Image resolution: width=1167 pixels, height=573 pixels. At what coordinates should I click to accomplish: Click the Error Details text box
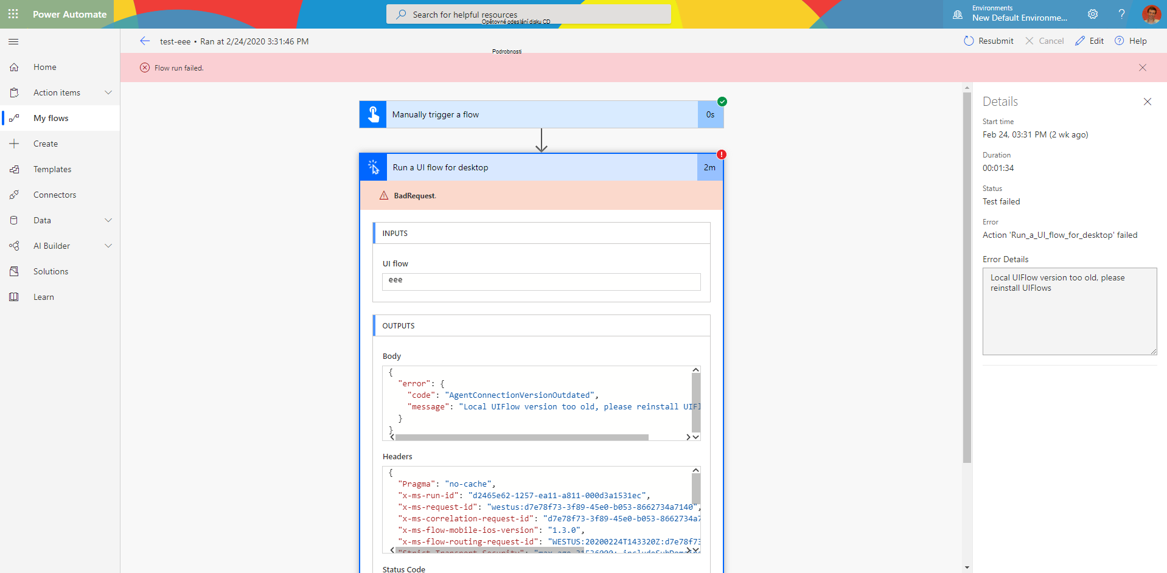[1070, 311]
